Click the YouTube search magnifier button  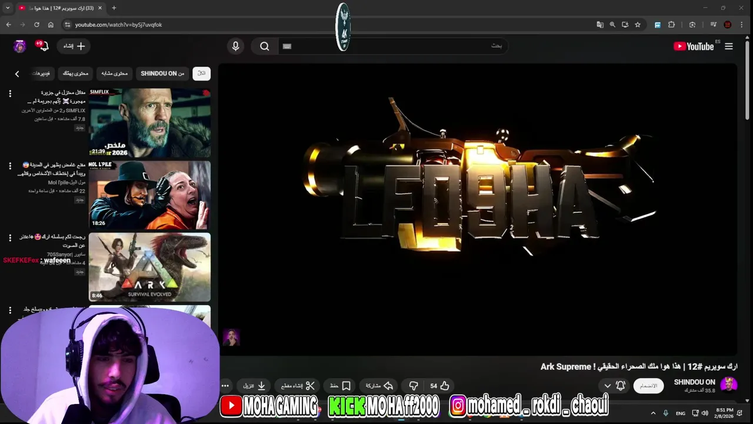[x=265, y=47]
